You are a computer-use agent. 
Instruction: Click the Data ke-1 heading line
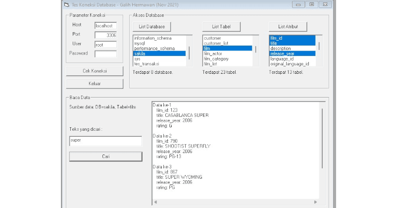tap(162, 105)
